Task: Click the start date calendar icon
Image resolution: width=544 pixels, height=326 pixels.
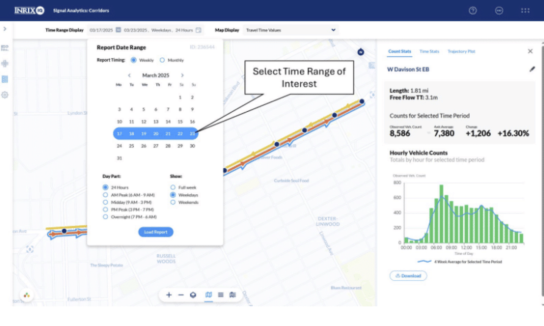Action: tap(118, 30)
